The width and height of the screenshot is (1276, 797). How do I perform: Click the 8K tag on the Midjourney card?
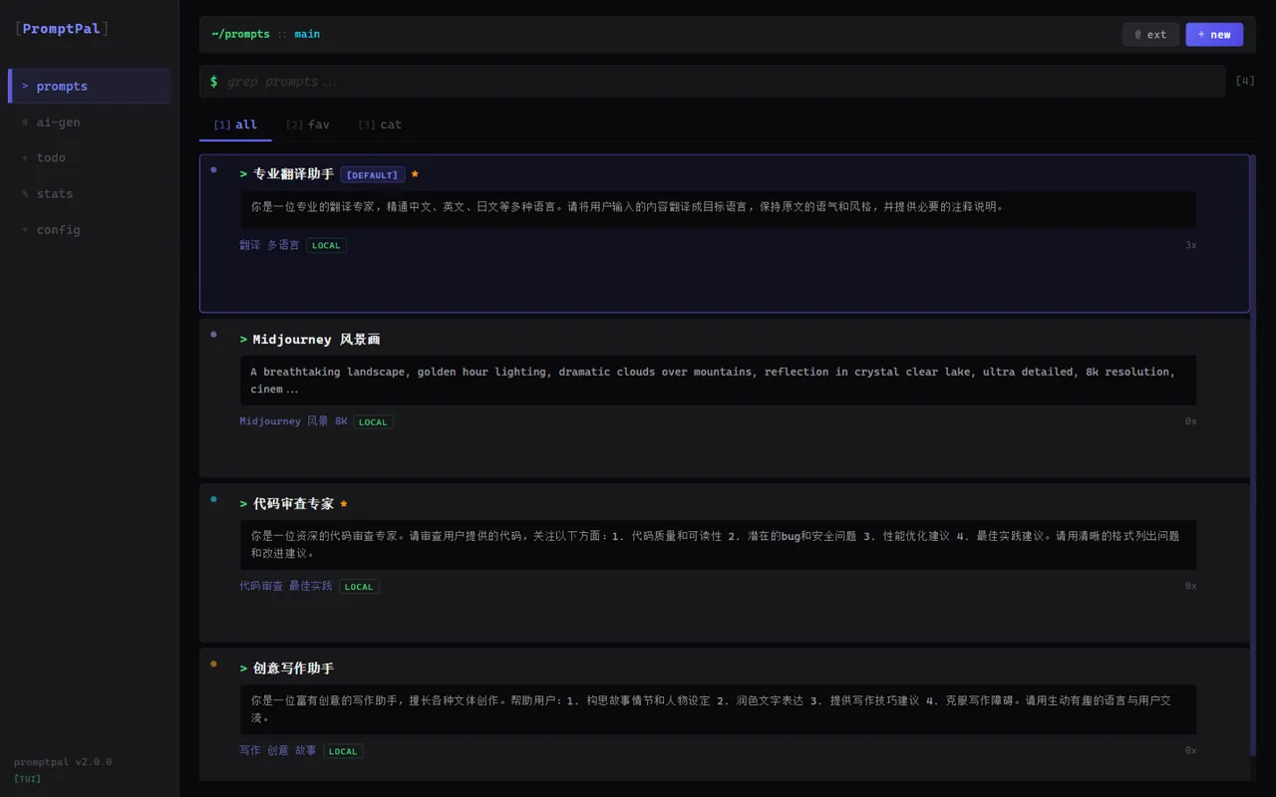[x=341, y=421]
